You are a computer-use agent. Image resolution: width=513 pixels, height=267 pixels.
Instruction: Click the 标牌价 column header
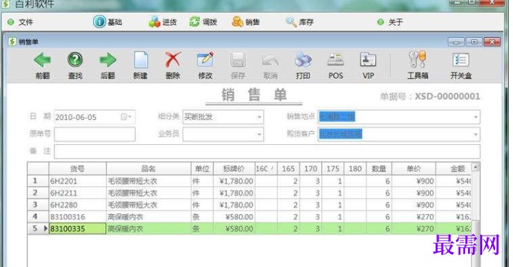pos(234,168)
